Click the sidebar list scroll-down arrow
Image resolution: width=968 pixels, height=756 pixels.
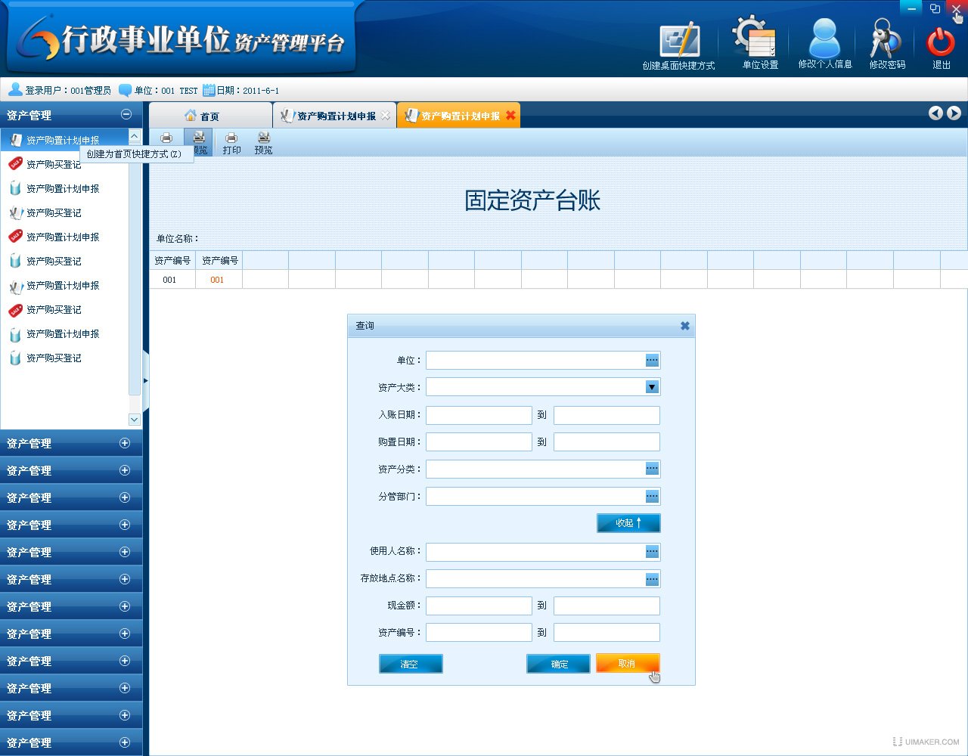(x=135, y=420)
